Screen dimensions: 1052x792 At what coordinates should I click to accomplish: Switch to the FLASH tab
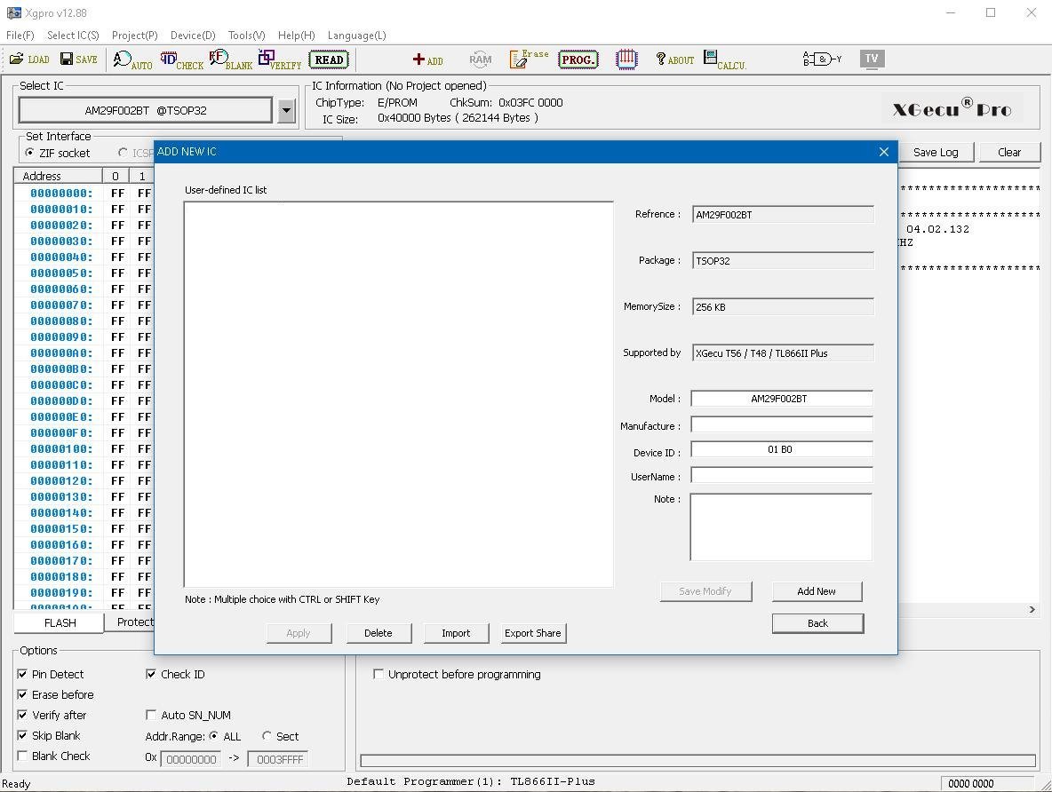[x=60, y=623]
